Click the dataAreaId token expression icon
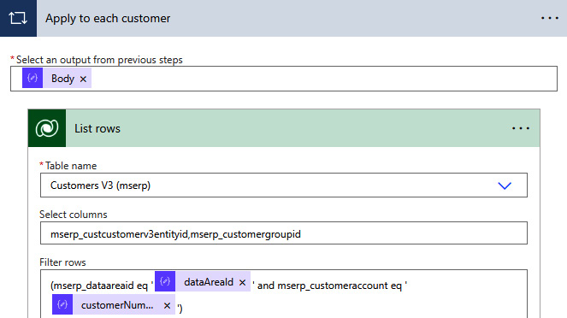Viewport: 567px width, 318px height. (x=165, y=281)
